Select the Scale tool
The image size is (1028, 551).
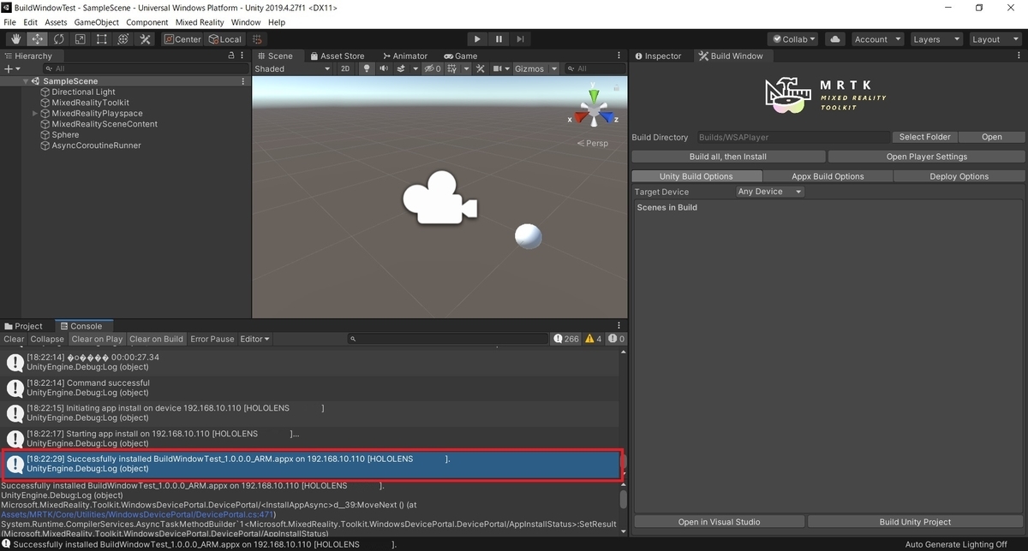(81, 39)
